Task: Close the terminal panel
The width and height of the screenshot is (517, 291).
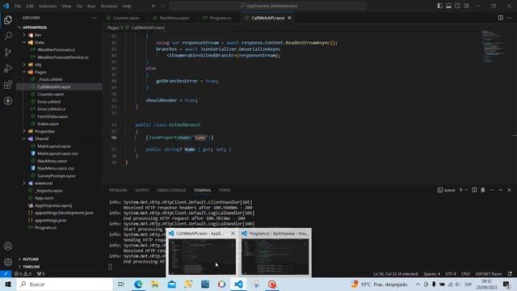Action: click(509, 190)
